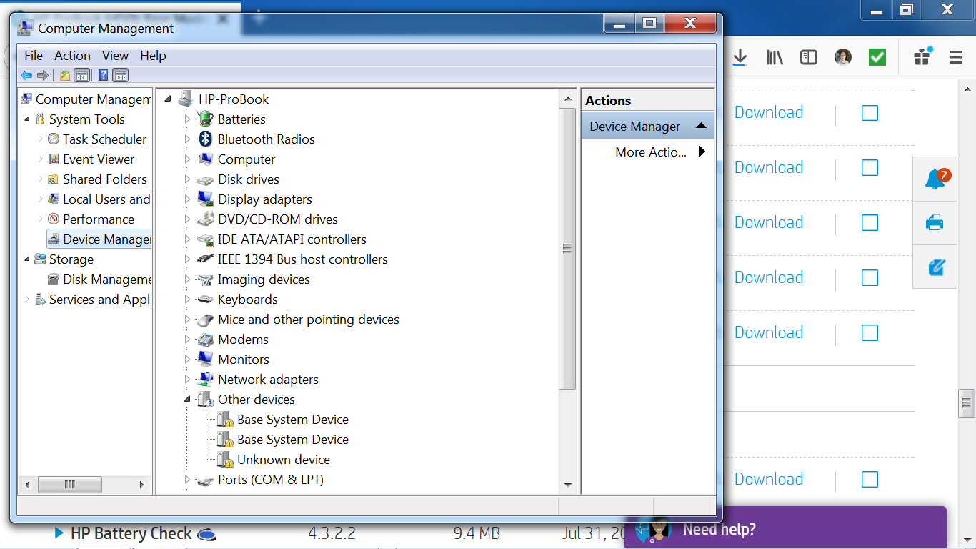
Task: Select the Show/Hide Console Tree toolbar icon
Action: pos(81,75)
